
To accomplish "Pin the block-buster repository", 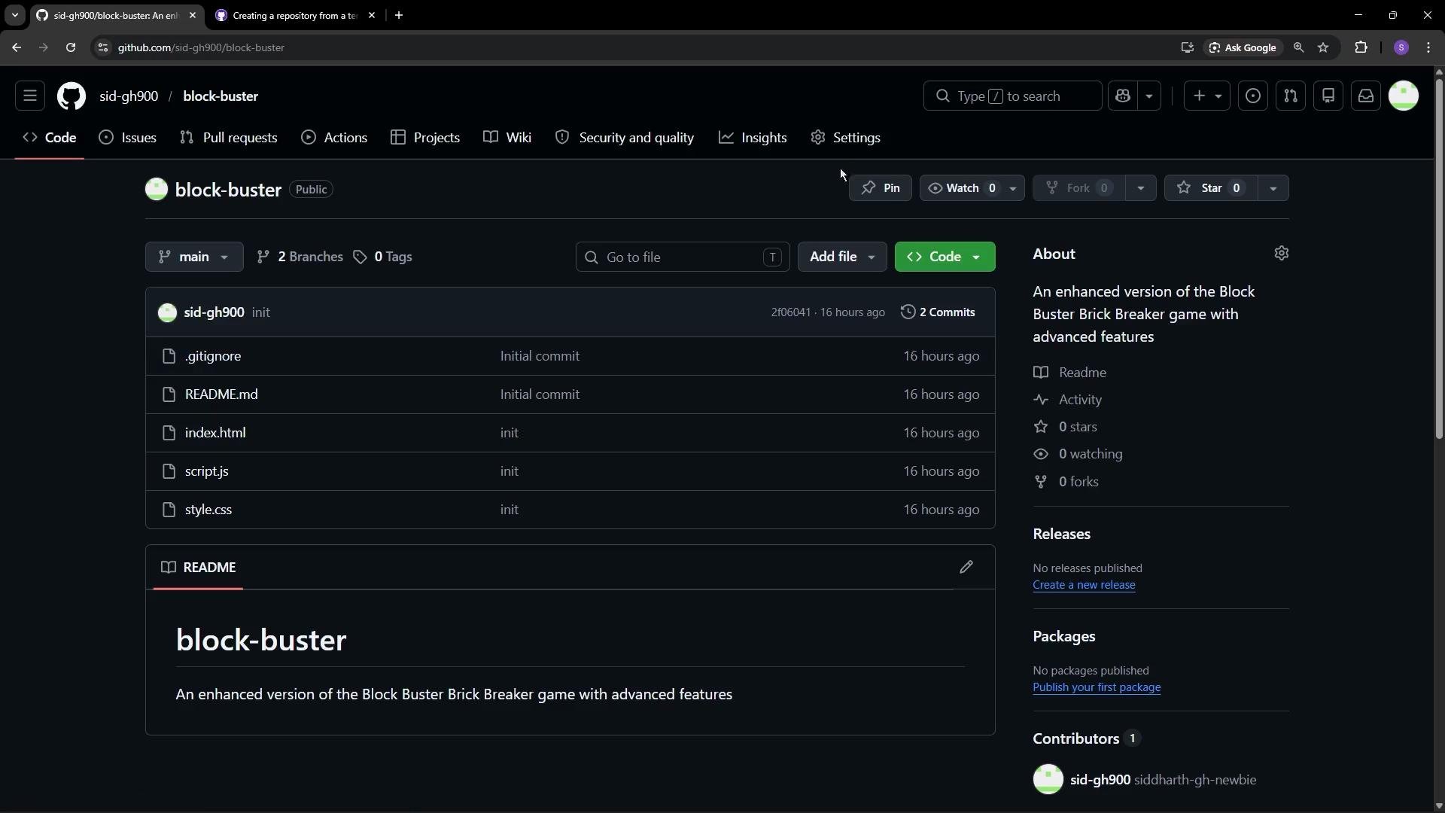I will [881, 188].
